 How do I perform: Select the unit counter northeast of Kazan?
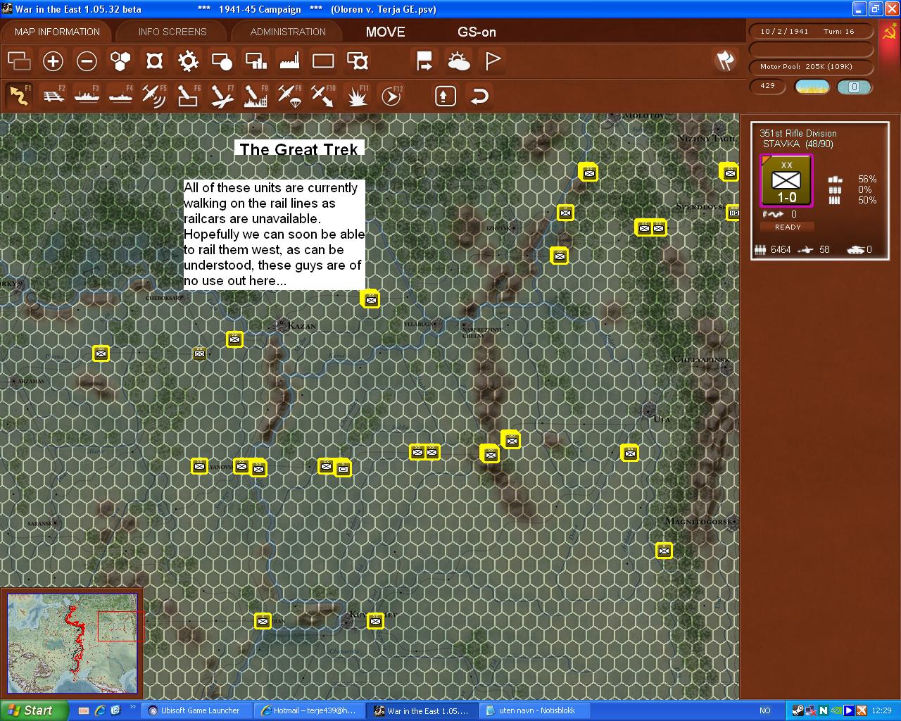371,299
